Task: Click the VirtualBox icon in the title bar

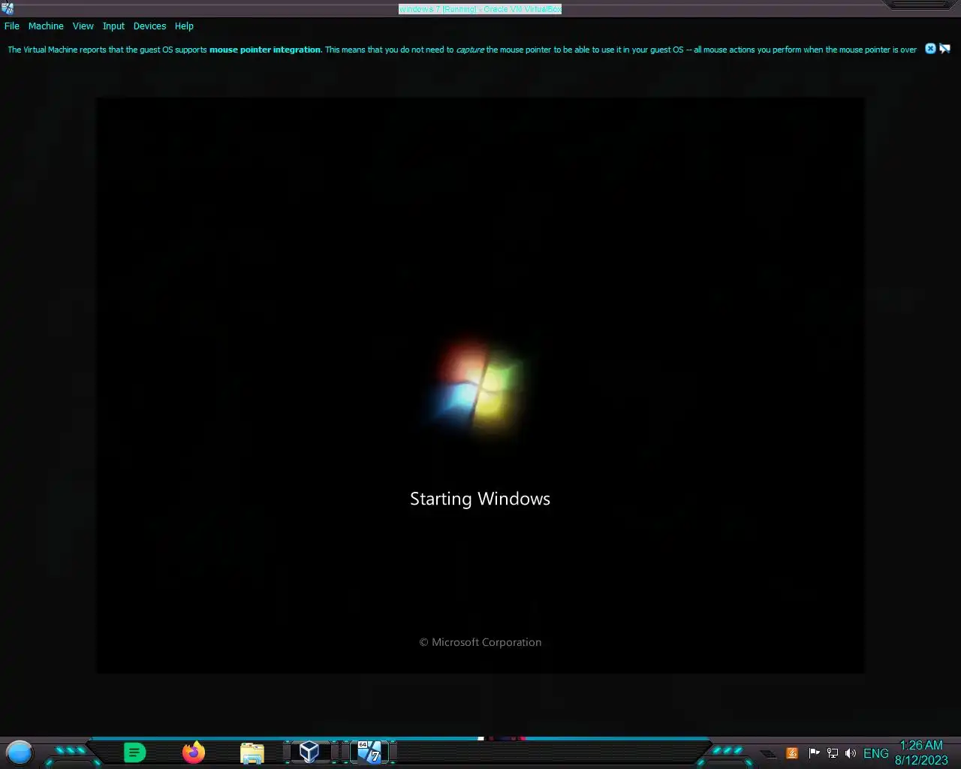Action: pyautogui.click(x=8, y=8)
